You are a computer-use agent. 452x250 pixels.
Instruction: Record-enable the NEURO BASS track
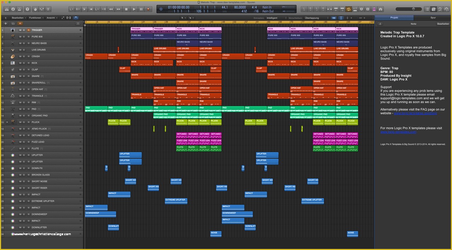point(28,43)
